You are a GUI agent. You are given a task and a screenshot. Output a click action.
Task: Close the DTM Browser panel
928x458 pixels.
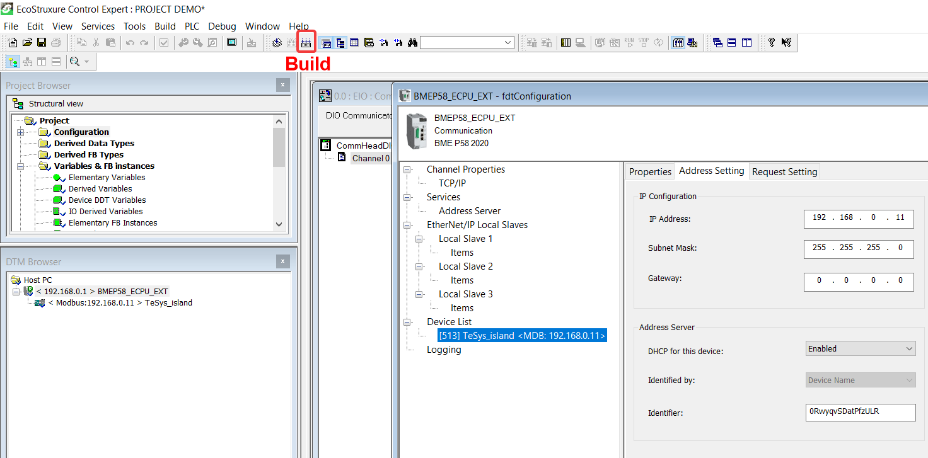click(x=282, y=261)
